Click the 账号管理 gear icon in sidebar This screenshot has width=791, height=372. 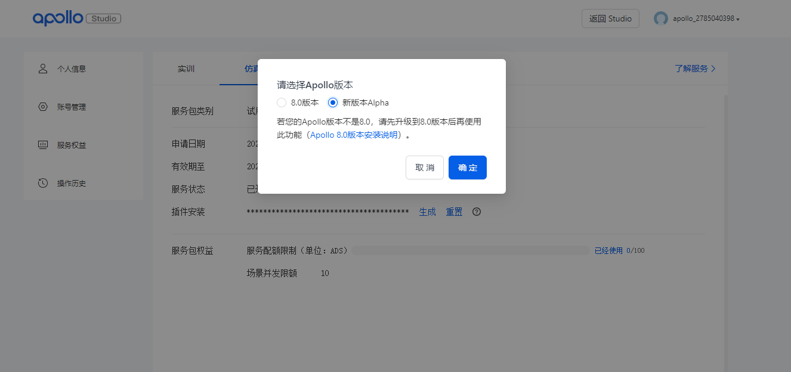[42, 107]
